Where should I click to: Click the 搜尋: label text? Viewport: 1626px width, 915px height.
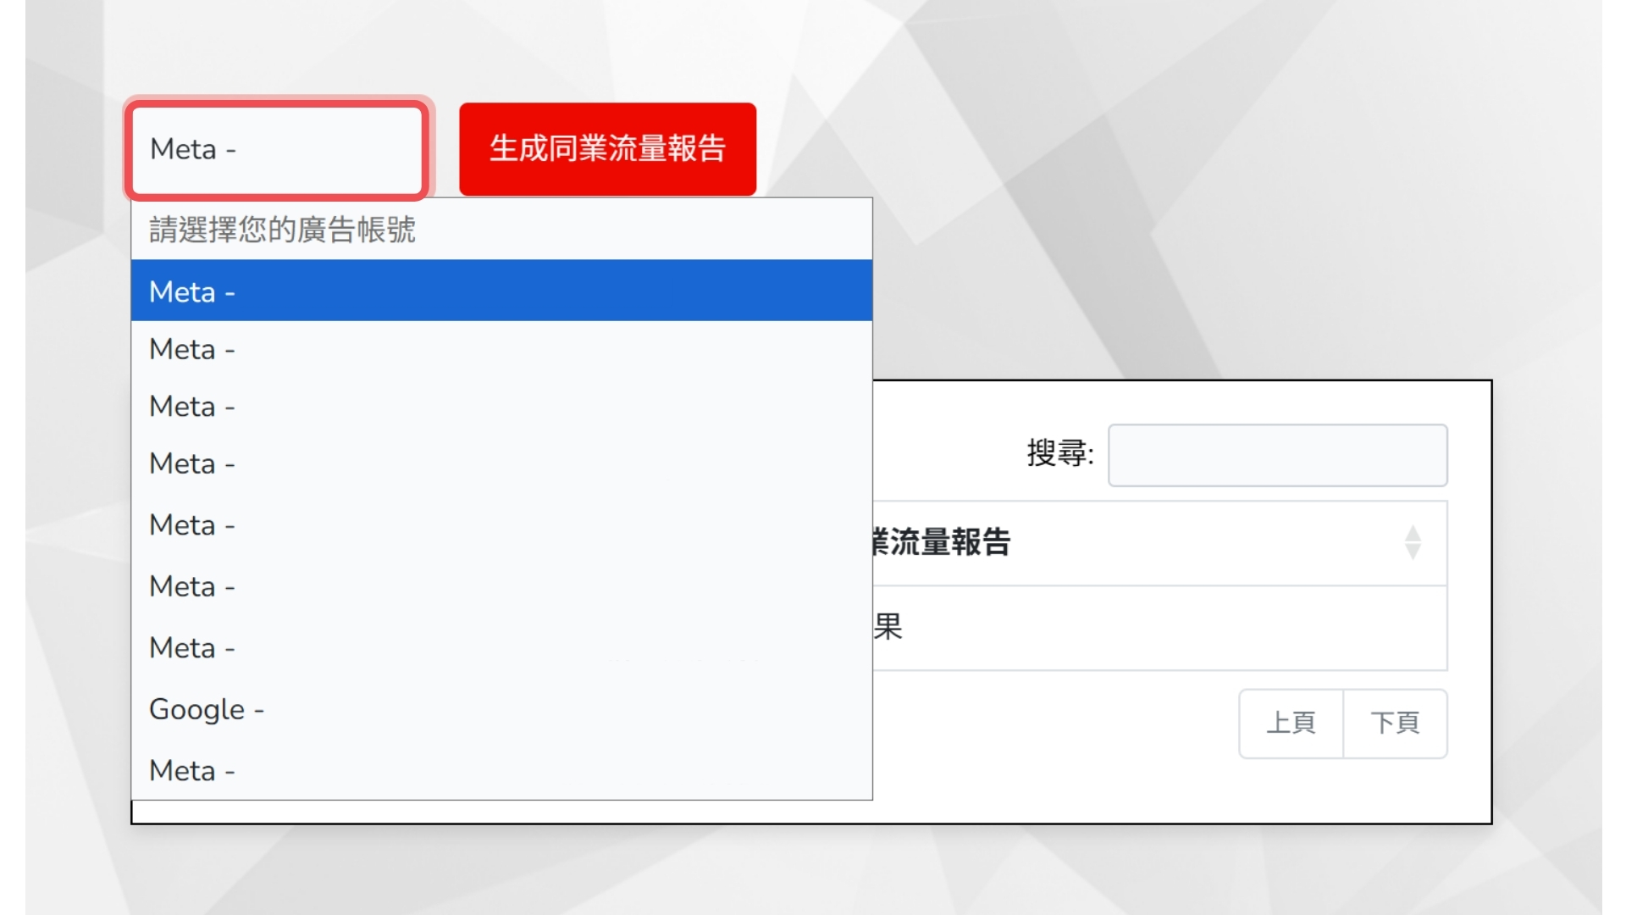(1059, 454)
